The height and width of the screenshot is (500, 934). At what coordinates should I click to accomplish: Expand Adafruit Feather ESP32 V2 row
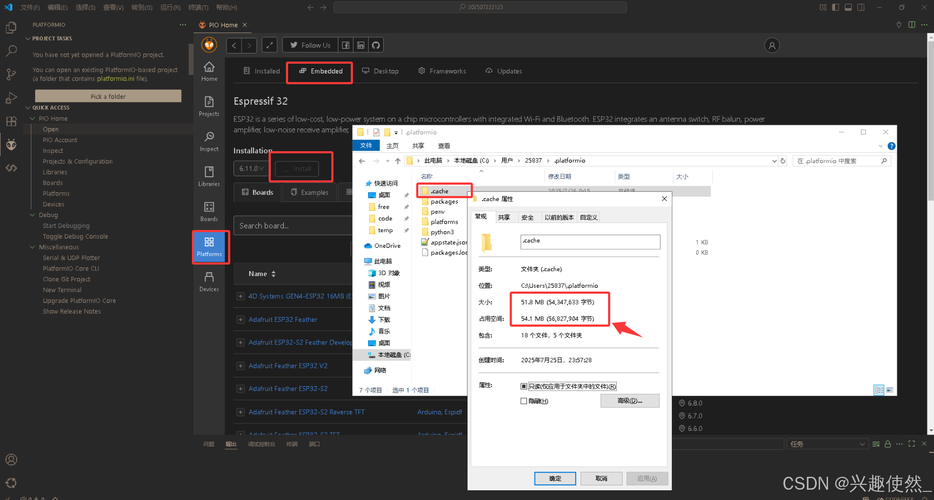241,366
